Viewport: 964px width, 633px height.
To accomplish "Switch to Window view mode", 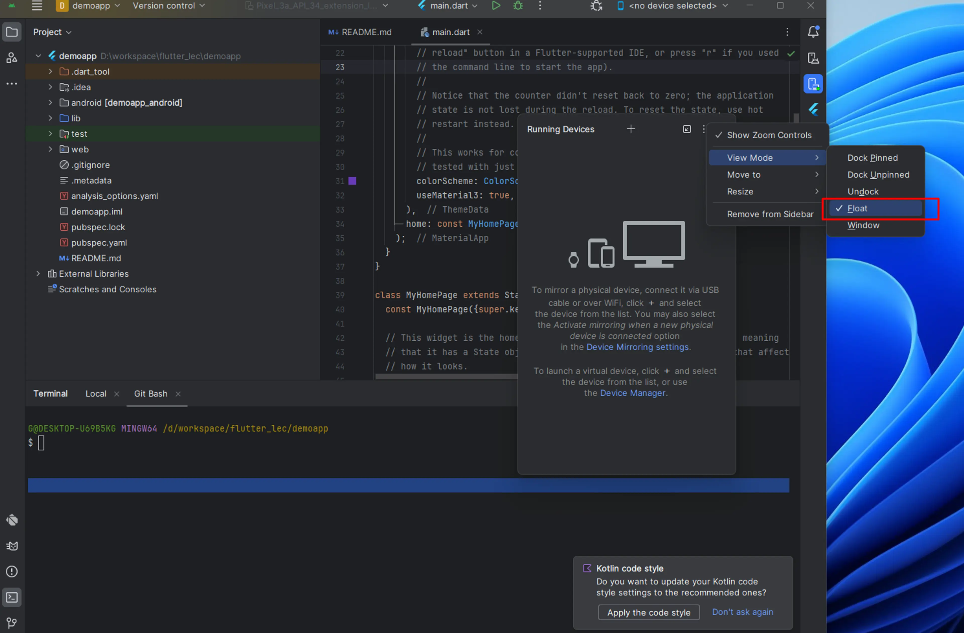I will coord(875,225).
